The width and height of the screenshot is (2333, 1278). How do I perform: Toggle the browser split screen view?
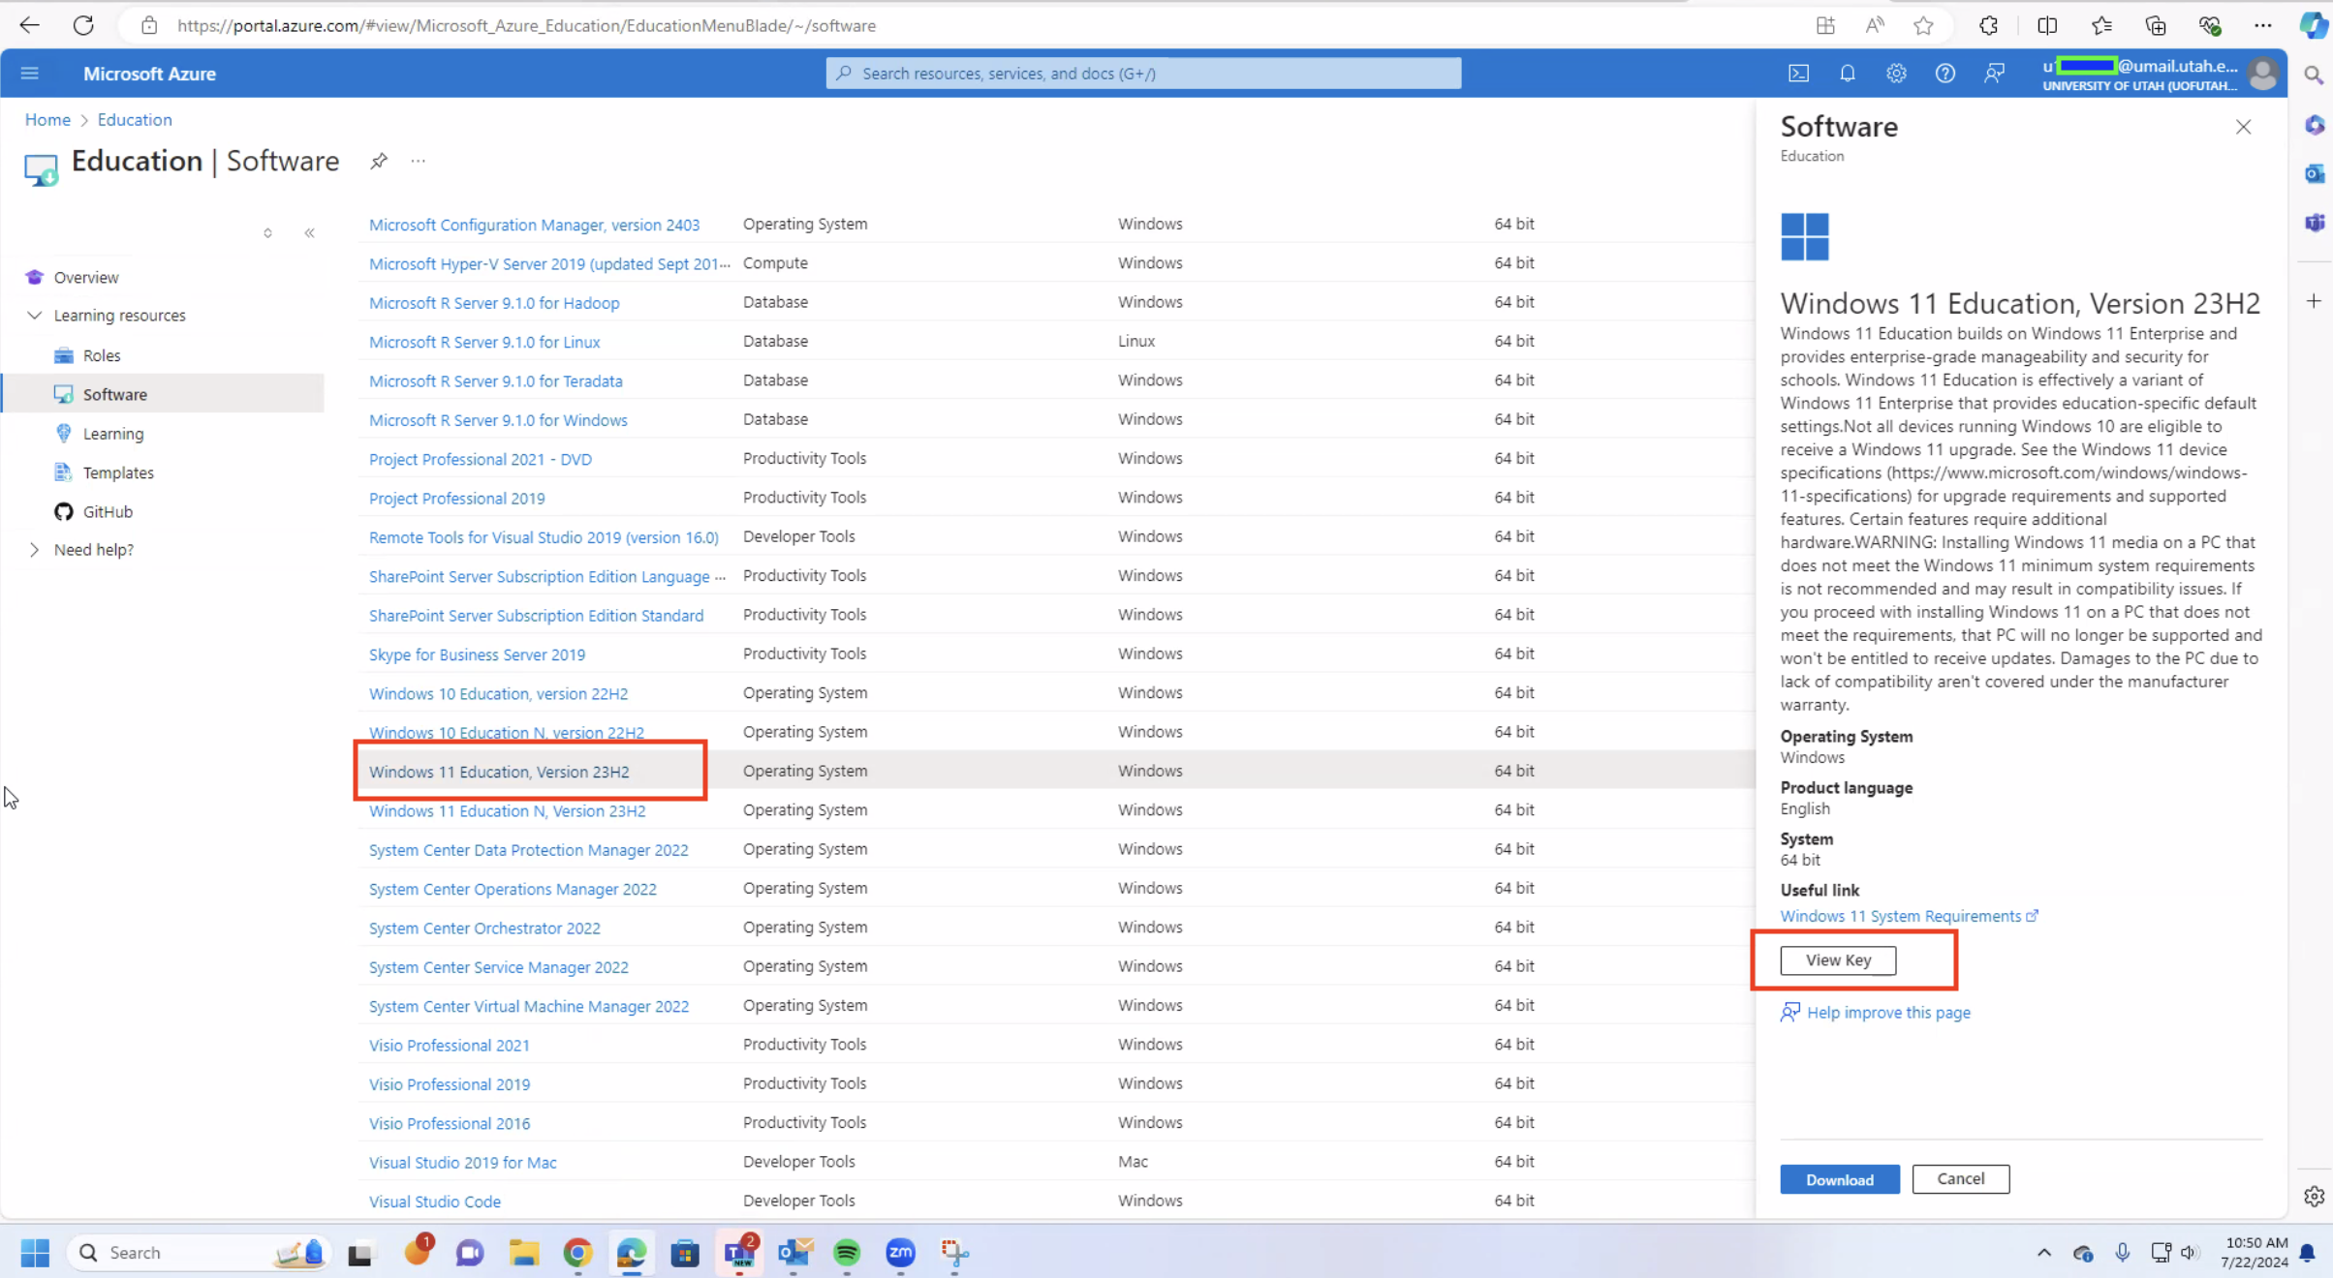coord(2046,25)
